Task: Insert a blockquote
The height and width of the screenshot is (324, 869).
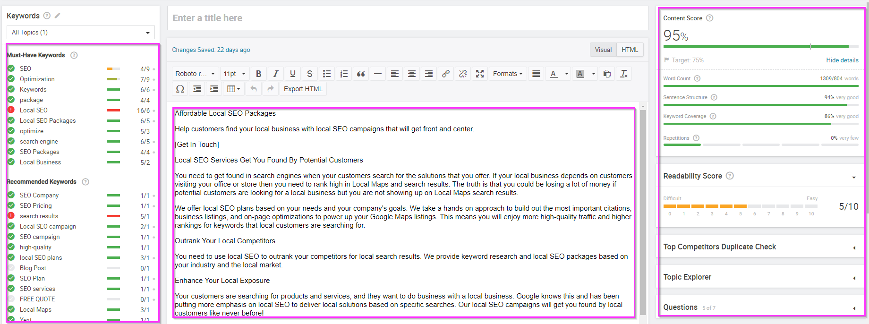Action: pyautogui.click(x=361, y=74)
